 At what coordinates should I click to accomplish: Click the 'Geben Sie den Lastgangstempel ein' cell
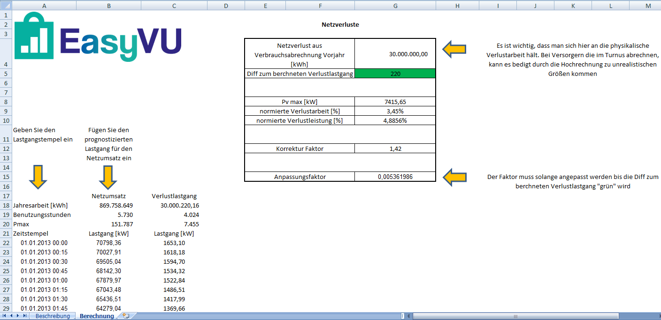(x=44, y=134)
